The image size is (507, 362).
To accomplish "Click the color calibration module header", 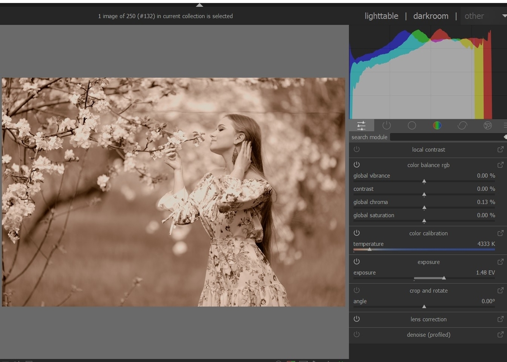I will tap(428, 233).
